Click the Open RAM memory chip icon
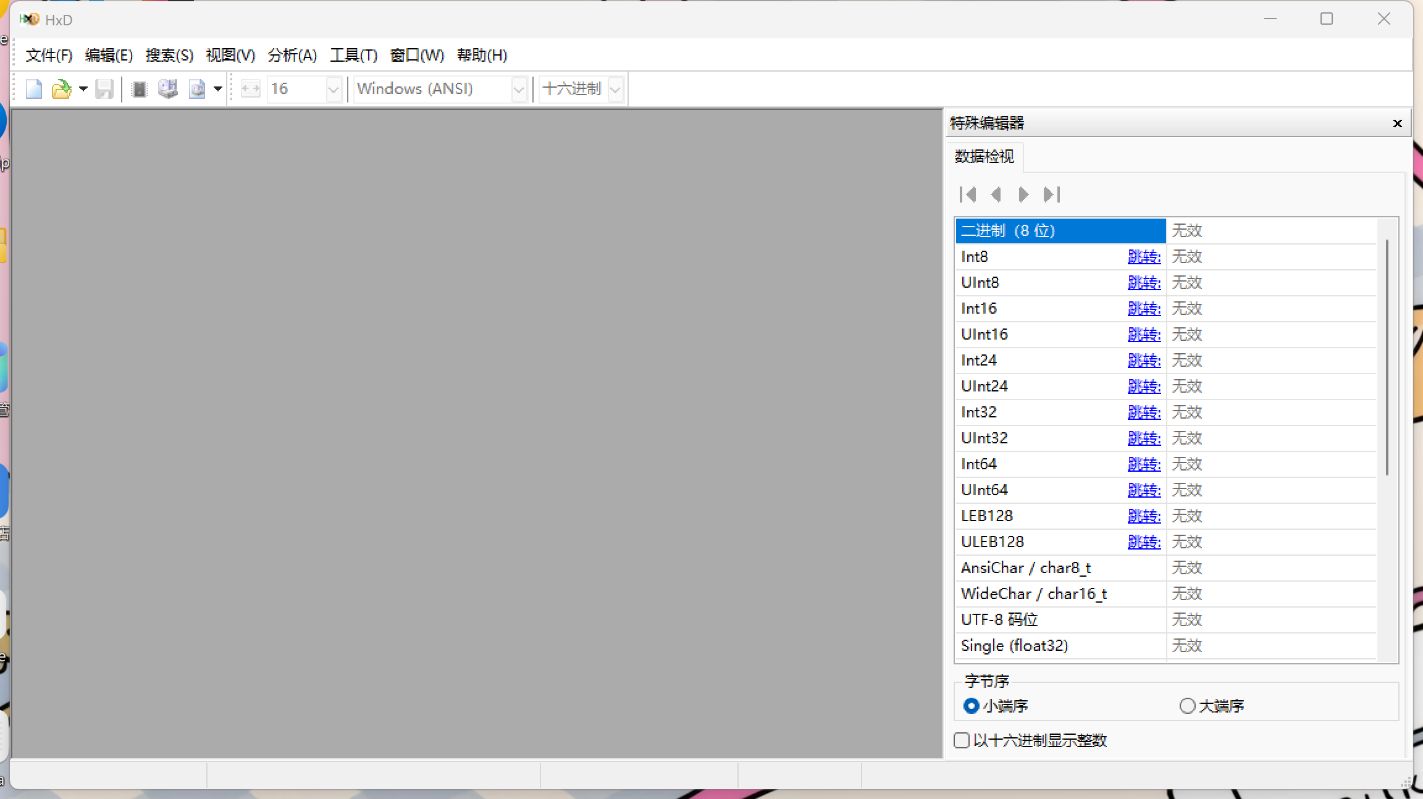1423x799 pixels. pos(140,90)
